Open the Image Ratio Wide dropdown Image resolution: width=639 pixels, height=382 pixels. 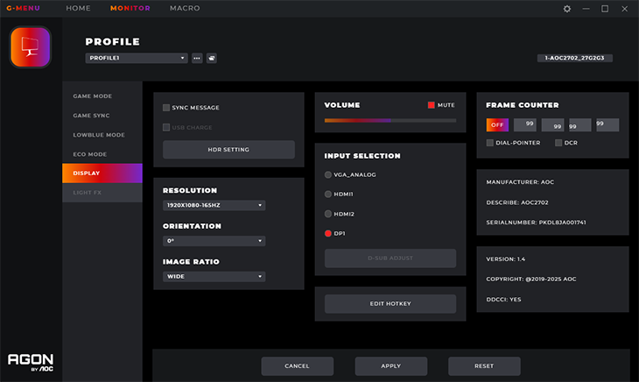[214, 276]
